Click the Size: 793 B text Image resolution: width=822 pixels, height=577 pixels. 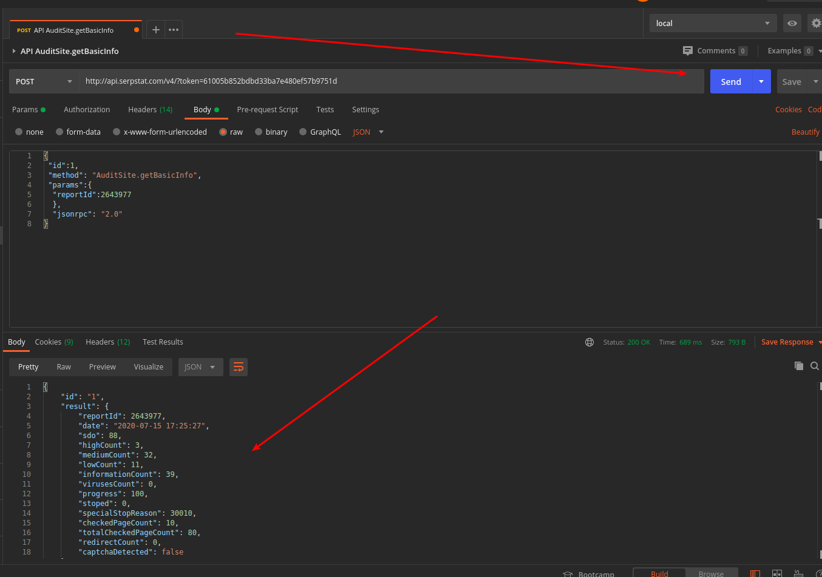point(729,342)
